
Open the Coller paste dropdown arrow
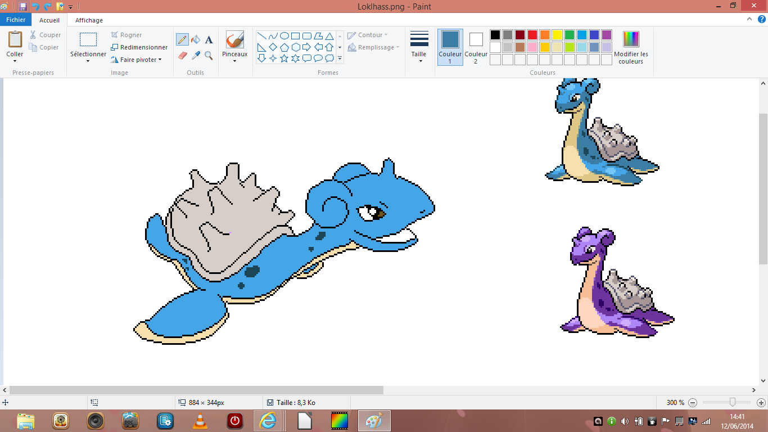[15, 61]
